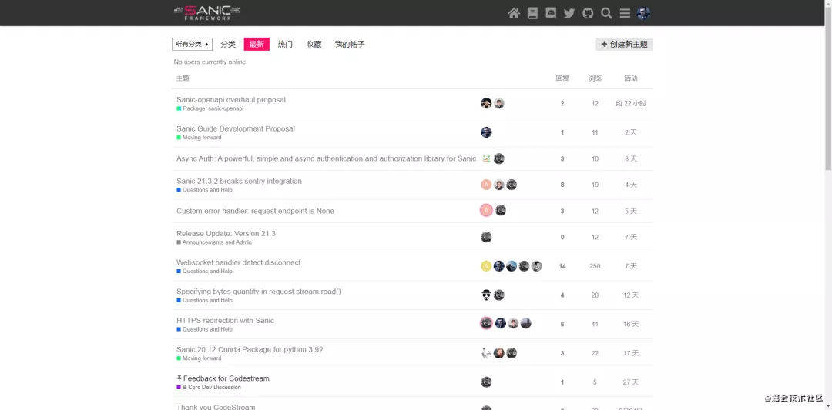Click yellow avatar on Websocket handler topic
This screenshot has height=410, width=832.
486,266
